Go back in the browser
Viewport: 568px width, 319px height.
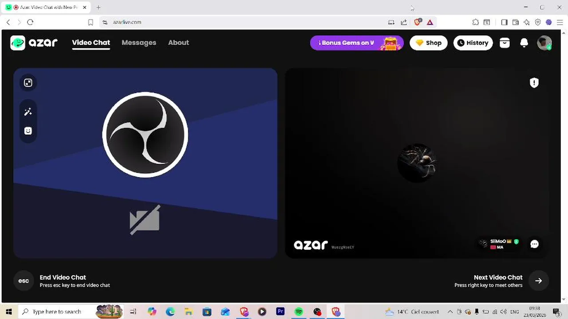pyautogui.click(x=8, y=22)
